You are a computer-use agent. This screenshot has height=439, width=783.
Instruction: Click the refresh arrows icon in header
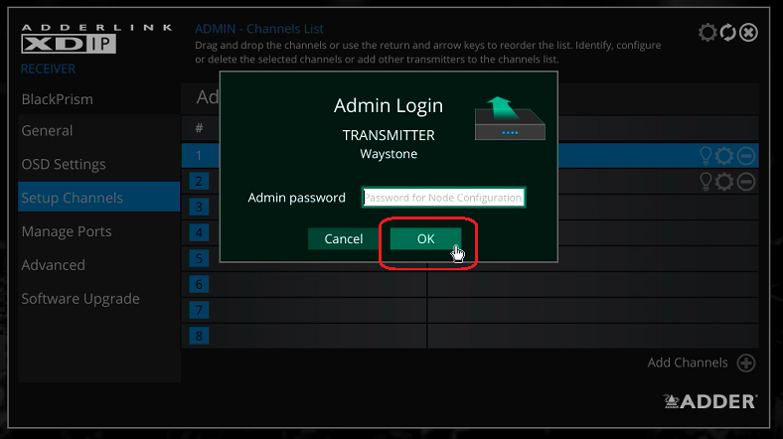coord(728,33)
